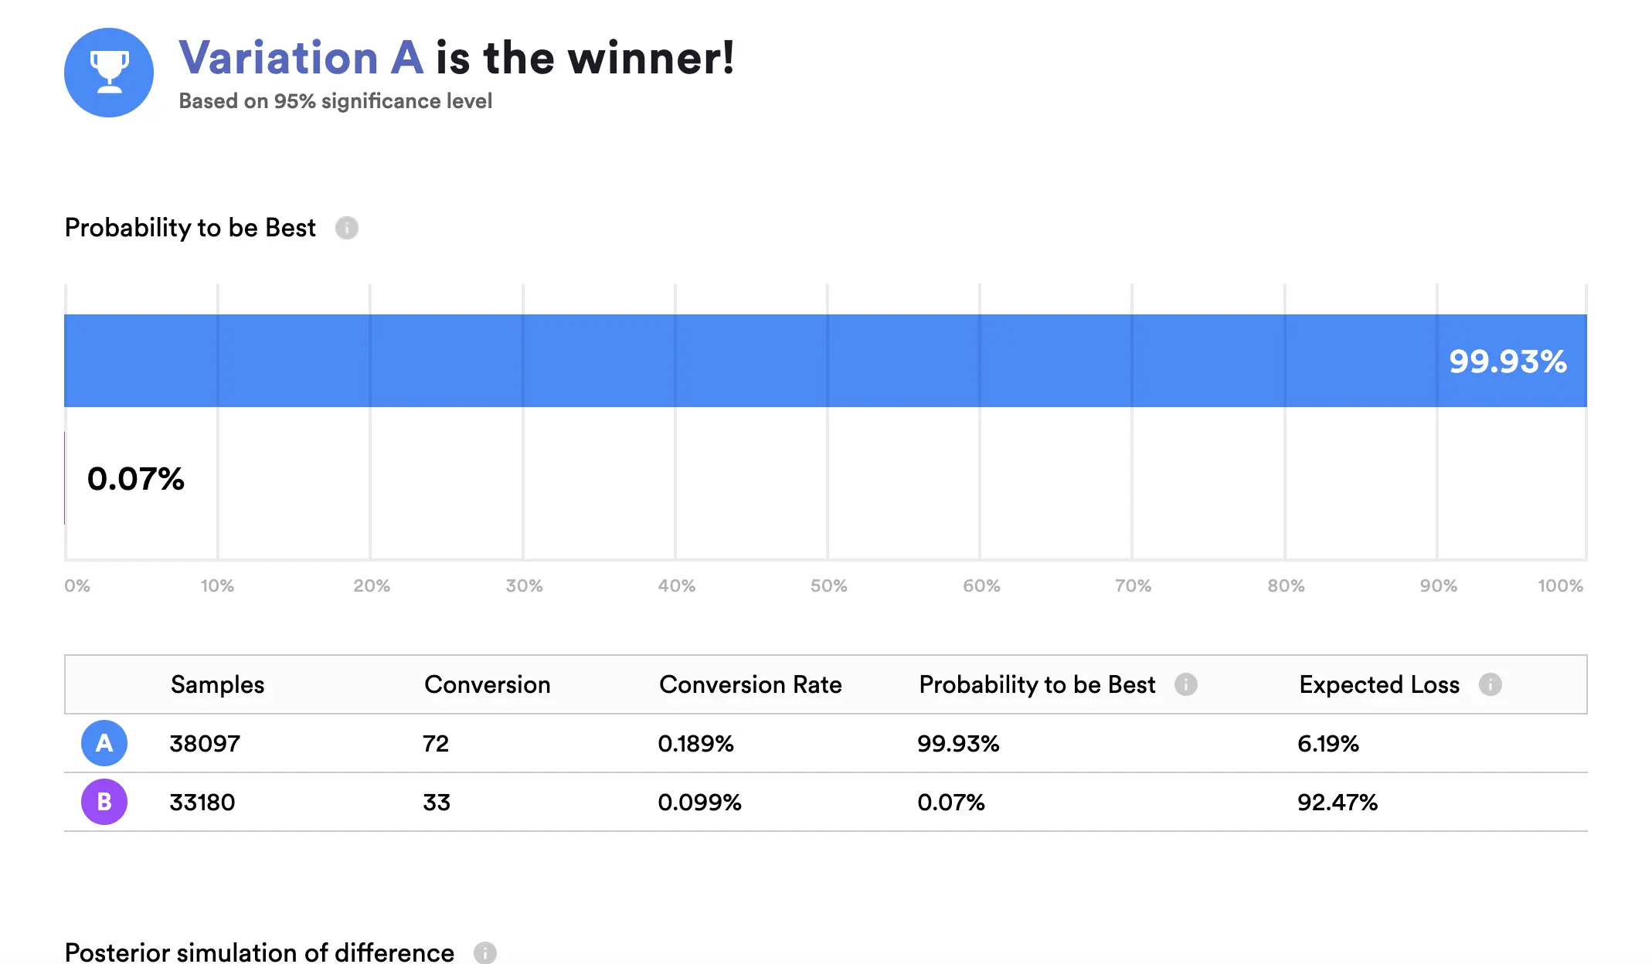Viewport: 1652px width, 964px height.
Task: Click info icon beside Probability to be Best heading
Action: click(x=347, y=228)
